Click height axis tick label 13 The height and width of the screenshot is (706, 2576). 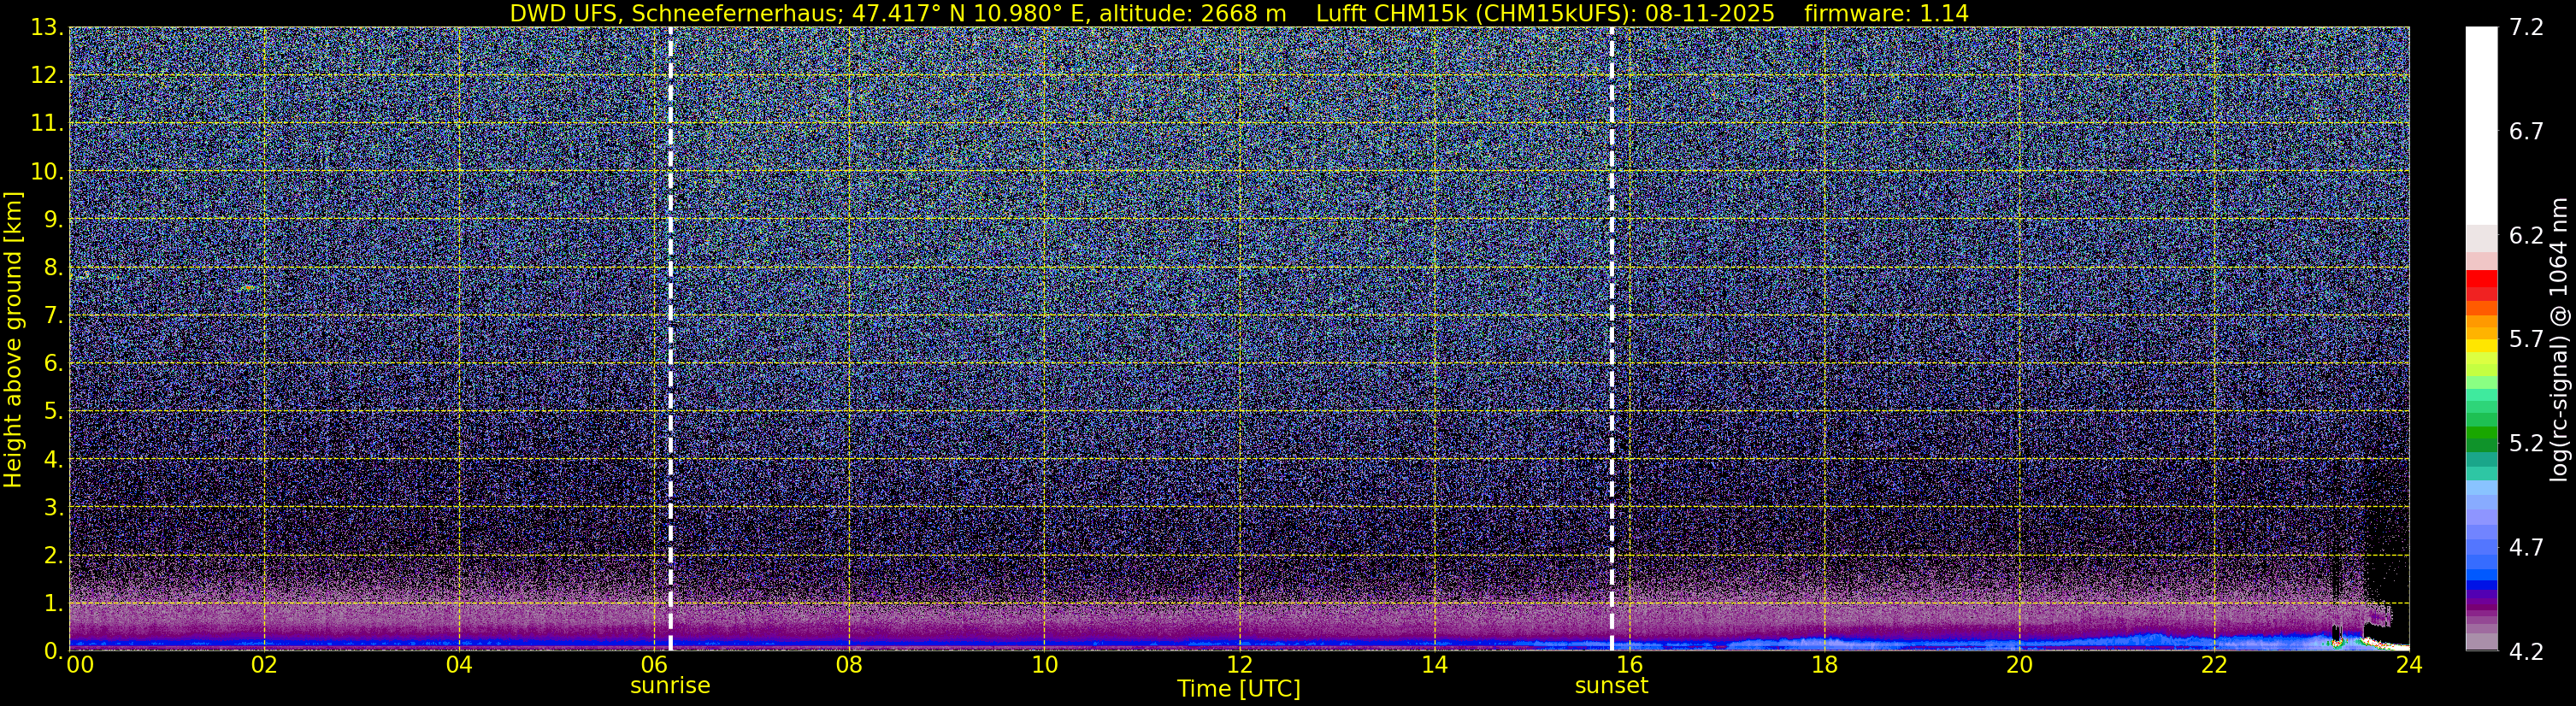46,27
